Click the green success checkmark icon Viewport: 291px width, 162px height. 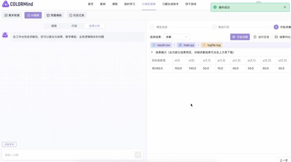click(215, 7)
